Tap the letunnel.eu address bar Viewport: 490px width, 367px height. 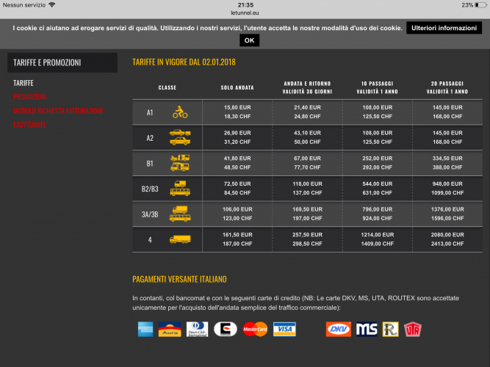tap(245, 12)
